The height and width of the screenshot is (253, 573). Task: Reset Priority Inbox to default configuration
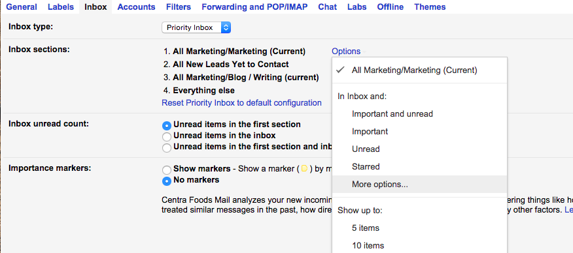[x=241, y=102]
